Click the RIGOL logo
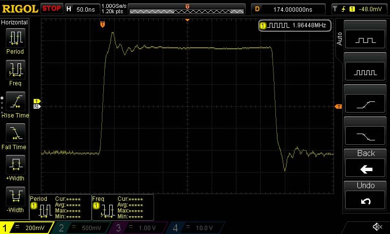The height and width of the screenshot is (234, 390). pyautogui.click(x=20, y=9)
